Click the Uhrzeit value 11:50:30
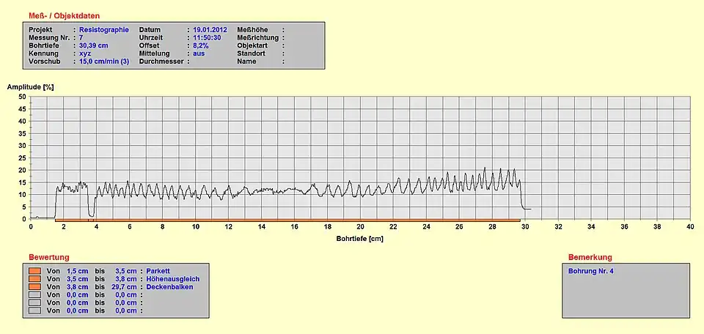This screenshot has height=334, width=704. coord(207,37)
